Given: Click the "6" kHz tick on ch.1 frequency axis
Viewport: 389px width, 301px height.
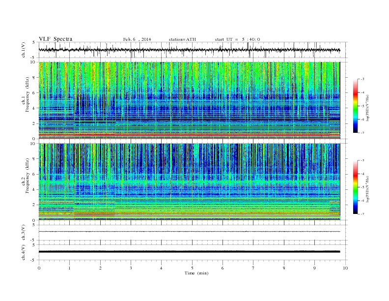Looking at the screenshot, I should (x=34, y=92).
